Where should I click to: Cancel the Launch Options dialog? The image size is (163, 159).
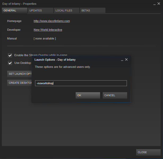click(115, 95)
